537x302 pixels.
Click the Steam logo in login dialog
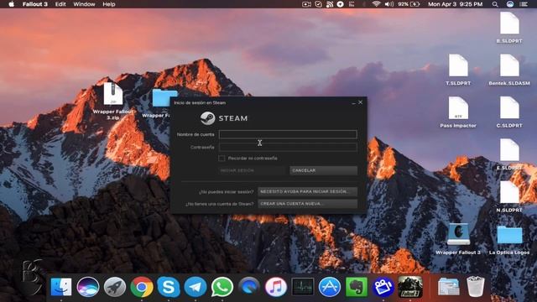pos(224,118)
